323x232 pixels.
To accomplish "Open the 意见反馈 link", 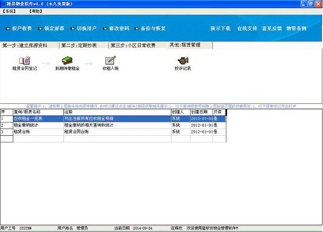I will 272,29.
